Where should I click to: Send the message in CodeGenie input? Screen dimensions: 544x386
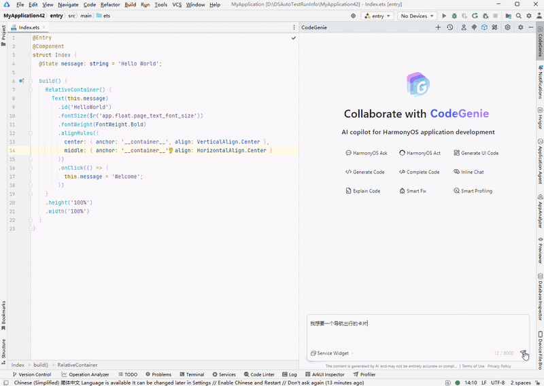[x=523, y=353]
